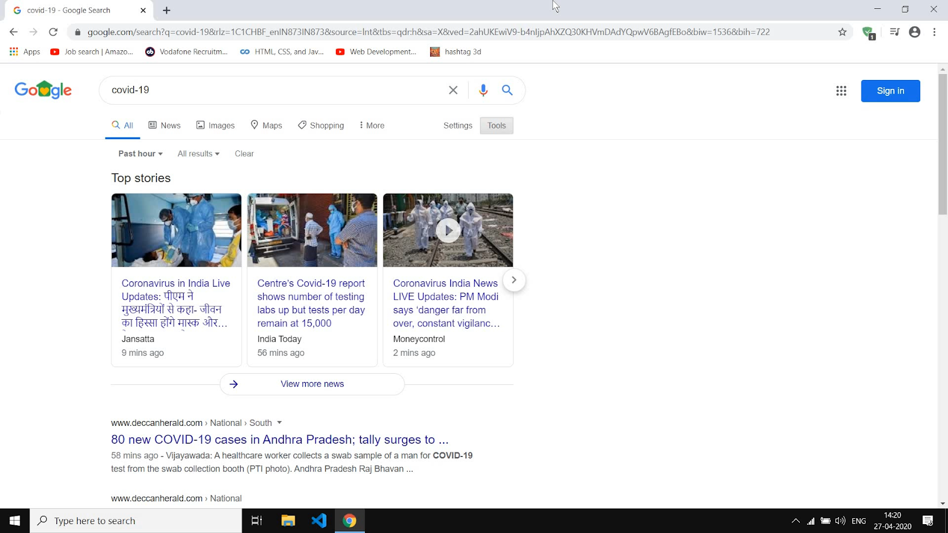Image resolution: width=948 pixels, height=533 pixels.
Task: Open the Chrome three-dot menu
Action: (934, 32)
